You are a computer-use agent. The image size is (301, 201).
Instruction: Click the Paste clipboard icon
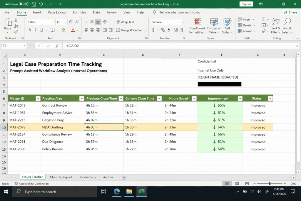(8, 22)
